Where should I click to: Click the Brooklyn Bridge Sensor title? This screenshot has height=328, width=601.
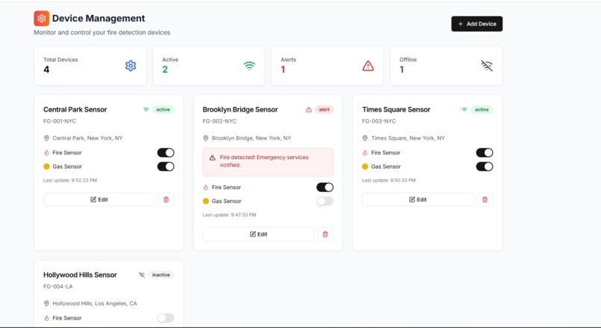(x=240, y=109)
